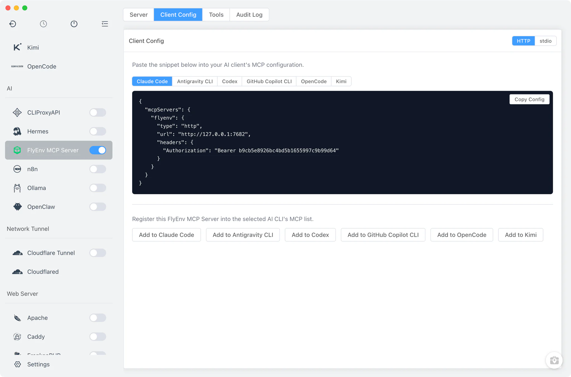
Task: Click the Web Server section heading
Action: click(x=22, y=294)
